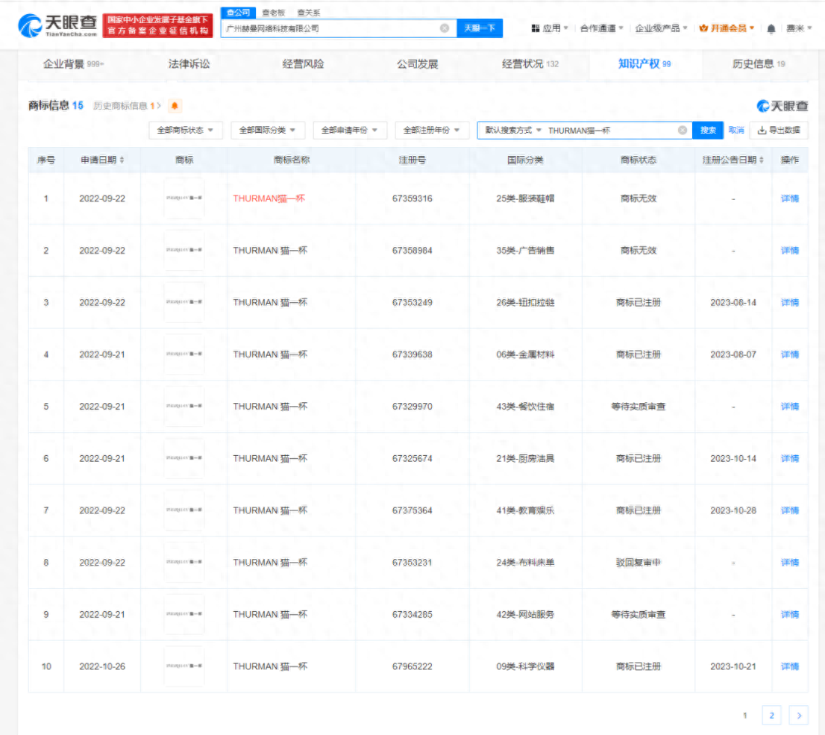Open 开通会员 dropdown
Image resolution: width=825 pixels, height=735 pixels.
727,28
